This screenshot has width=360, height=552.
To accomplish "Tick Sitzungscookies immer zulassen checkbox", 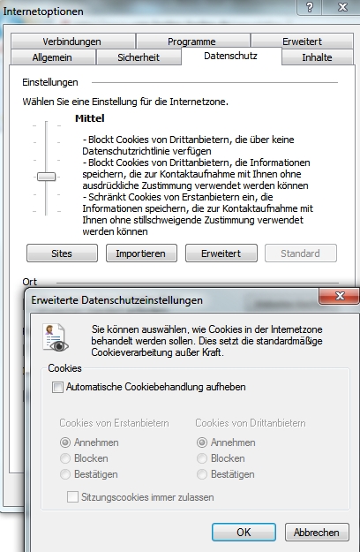I will coord(72,497).
